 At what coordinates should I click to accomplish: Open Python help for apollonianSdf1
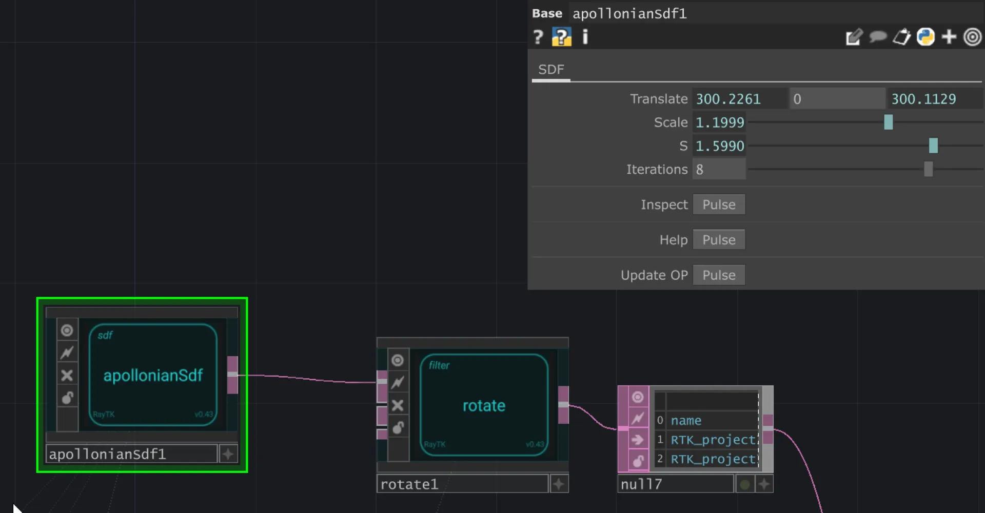point(561,37)
